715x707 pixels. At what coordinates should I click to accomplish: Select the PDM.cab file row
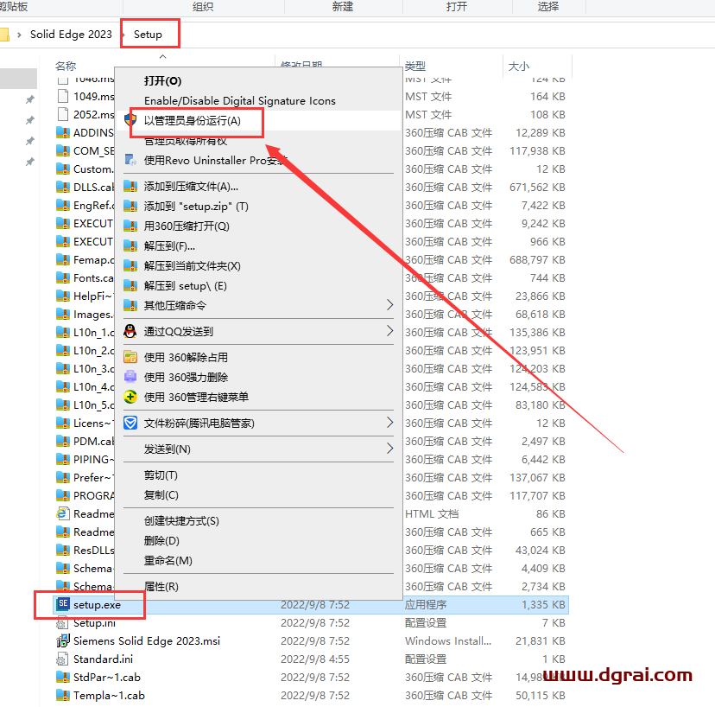click(x=311, y=442)
